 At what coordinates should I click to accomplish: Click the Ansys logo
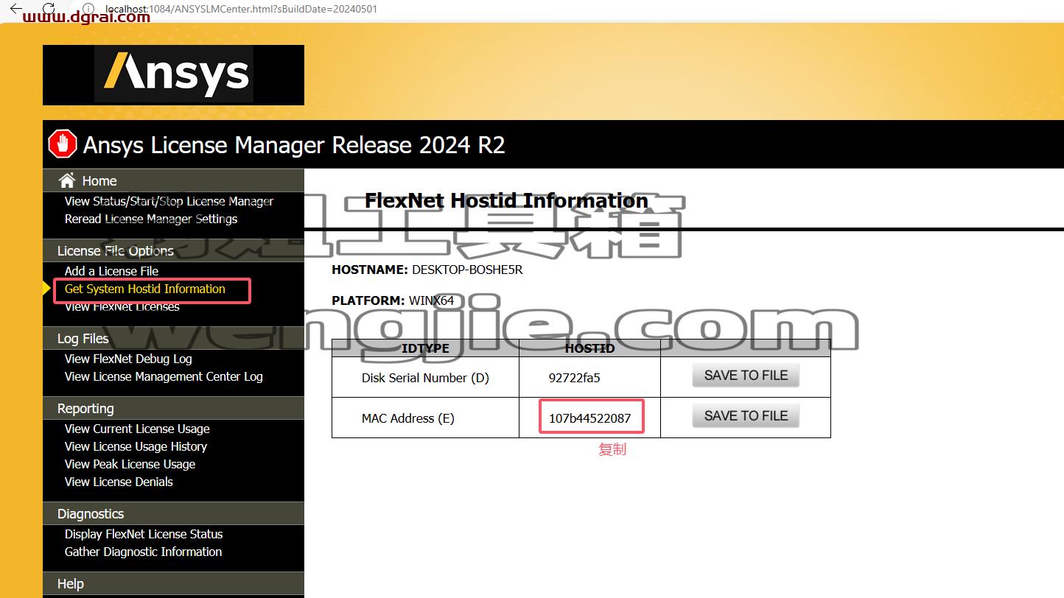coord(173,74)
